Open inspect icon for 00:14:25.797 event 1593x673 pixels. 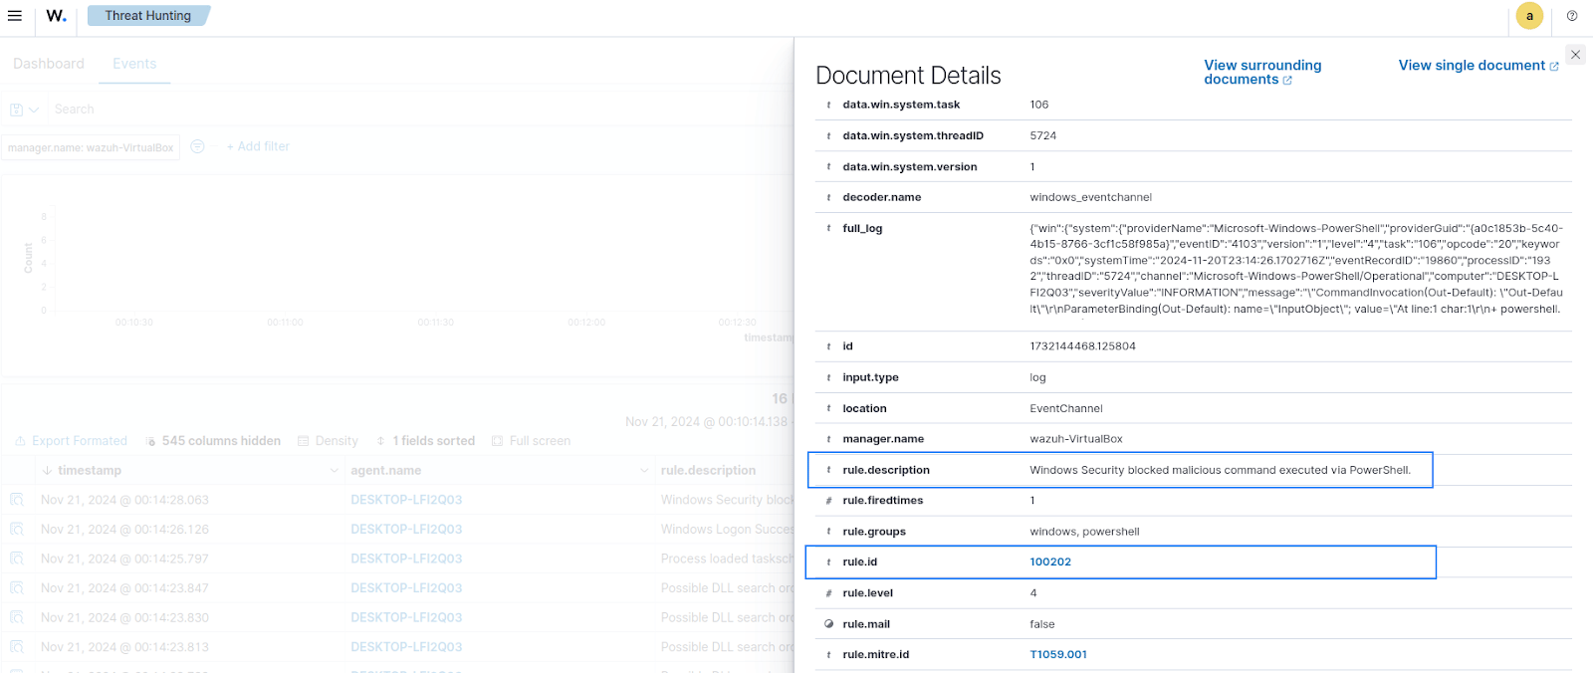(17, 559)
